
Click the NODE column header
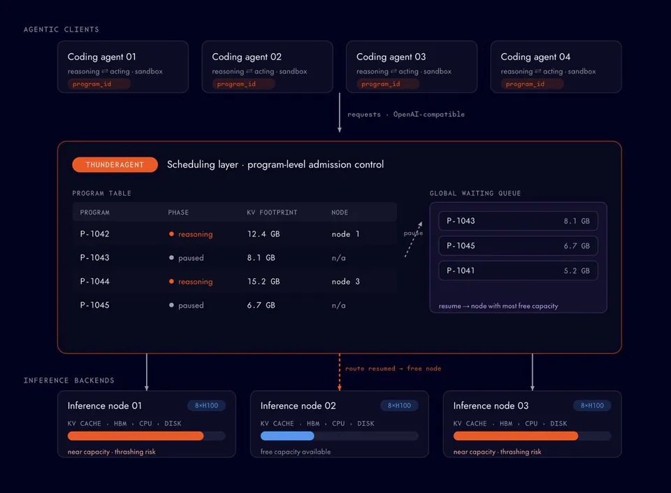(340, 213)
